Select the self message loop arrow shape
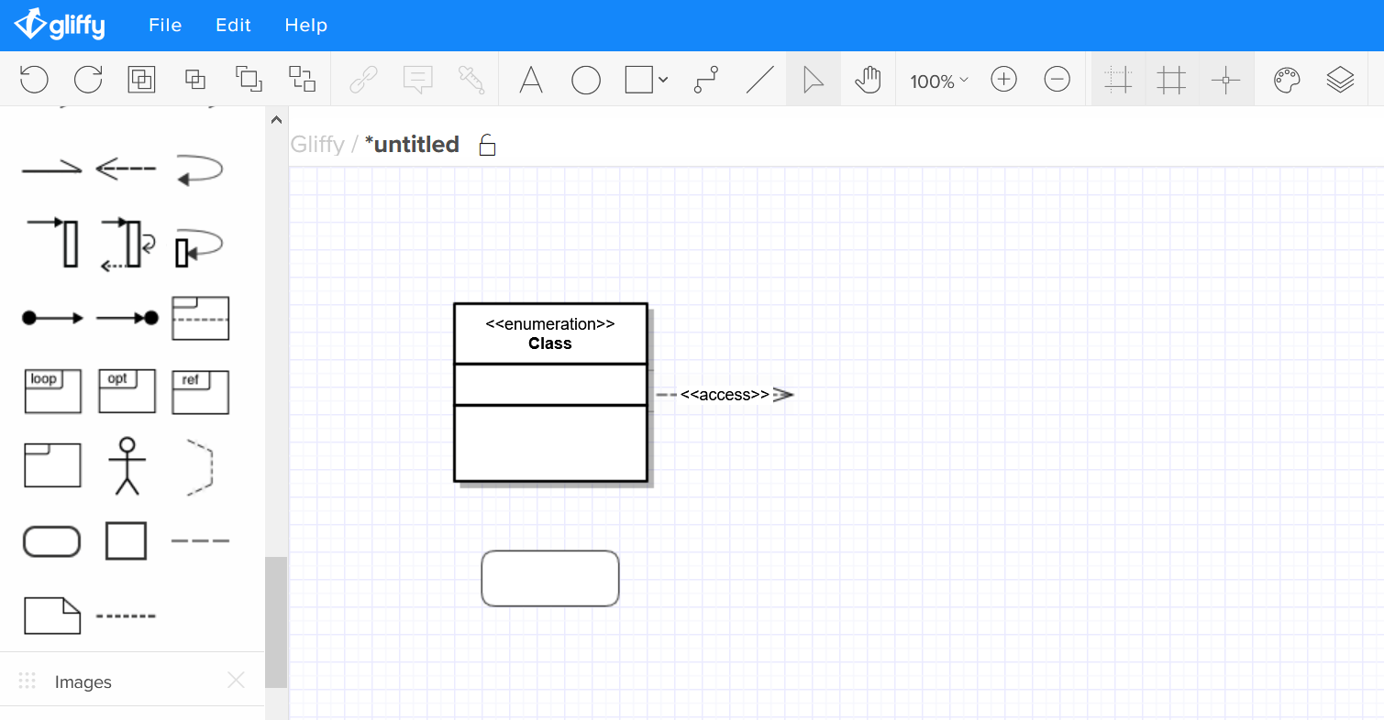The width and height of the screenshot is (1384, 720). tap(199, 169)
